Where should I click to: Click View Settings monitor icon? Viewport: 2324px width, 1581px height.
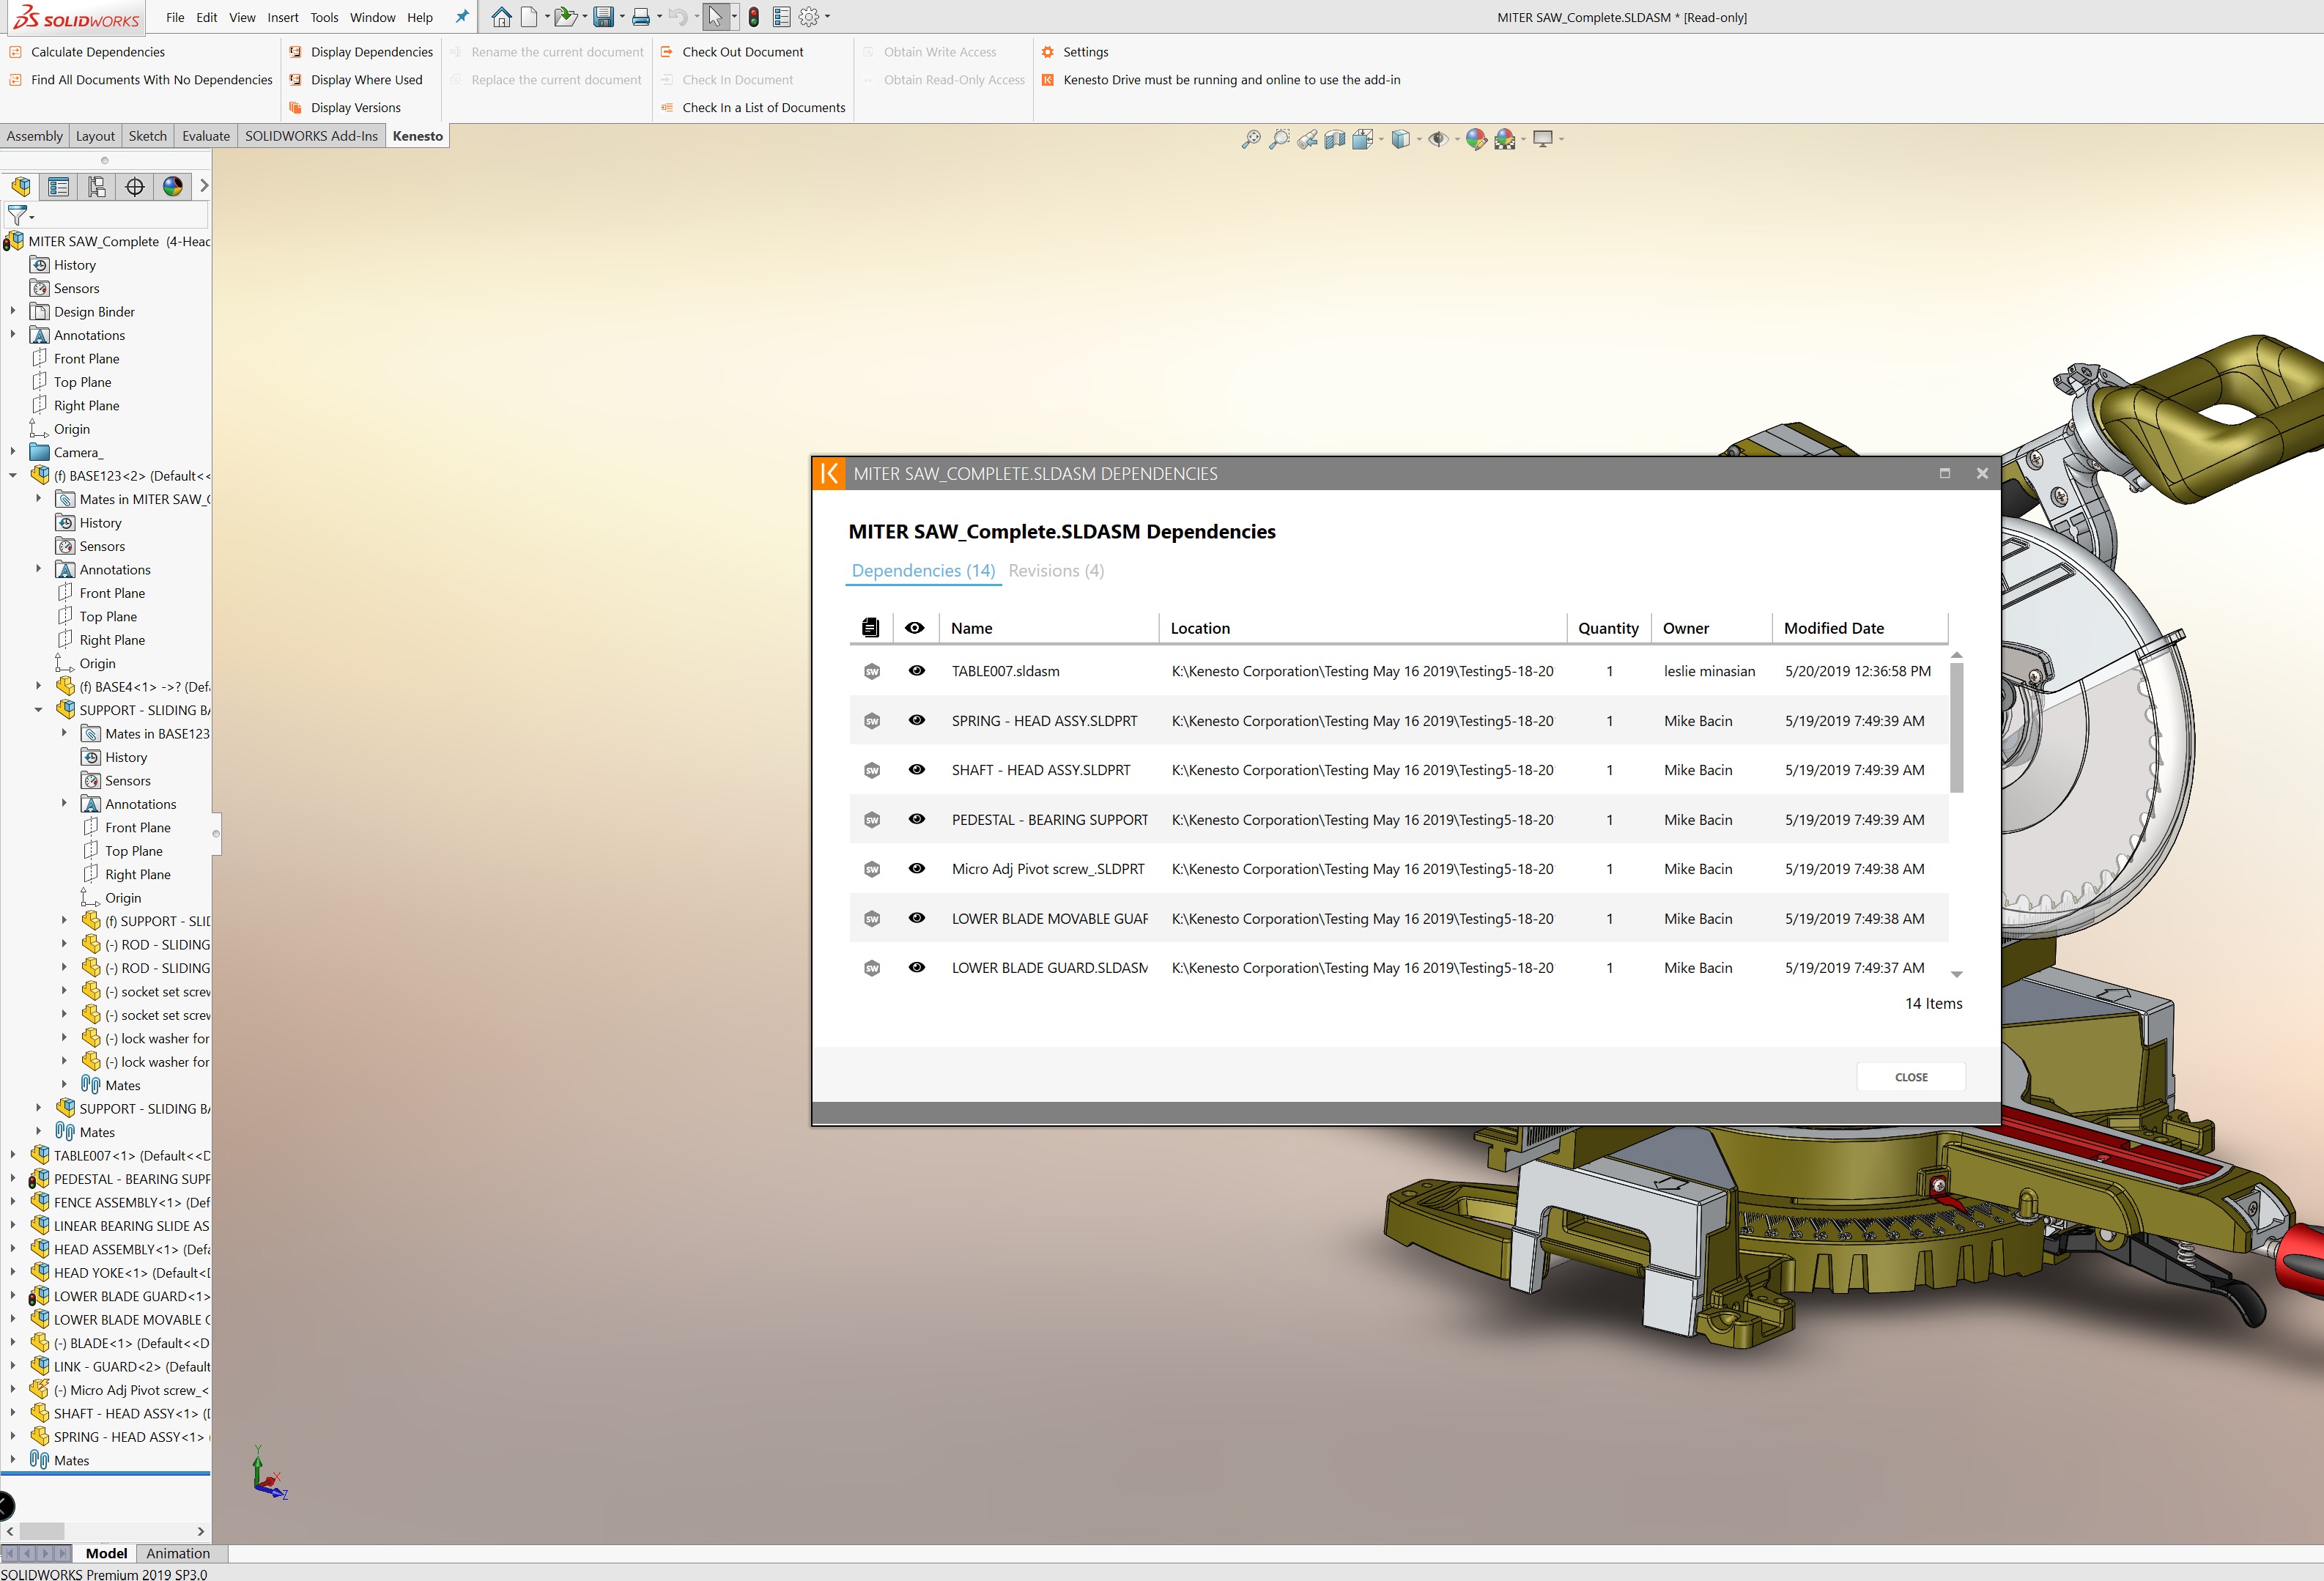point(1543,140)
